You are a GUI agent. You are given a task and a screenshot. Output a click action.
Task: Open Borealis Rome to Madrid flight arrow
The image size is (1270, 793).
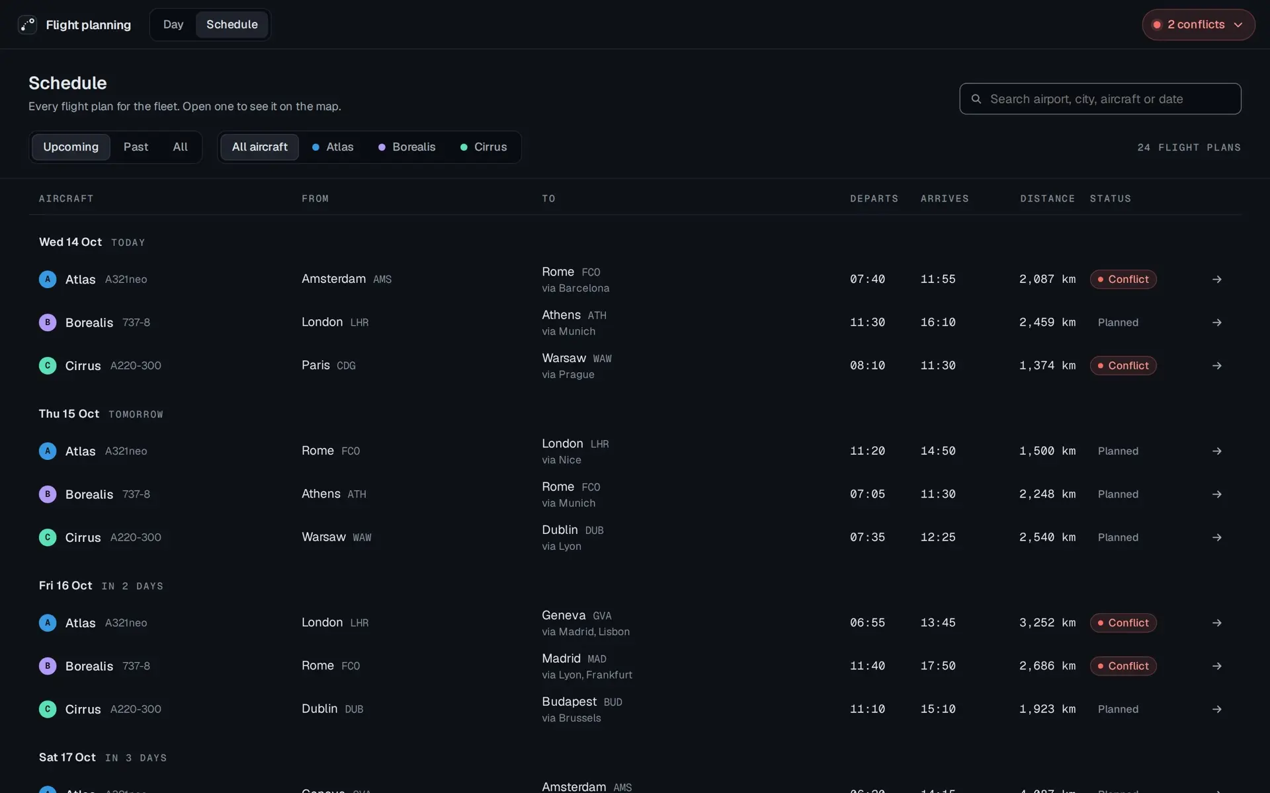point(1216,666)
